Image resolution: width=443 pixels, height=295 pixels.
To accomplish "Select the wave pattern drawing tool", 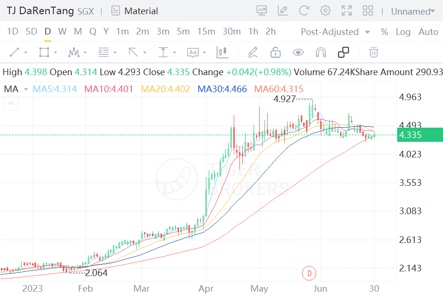I will coord(74,52).
